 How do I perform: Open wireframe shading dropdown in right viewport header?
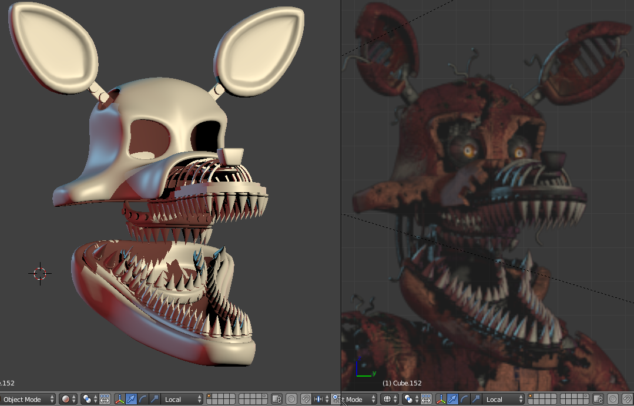pos(390,399)
